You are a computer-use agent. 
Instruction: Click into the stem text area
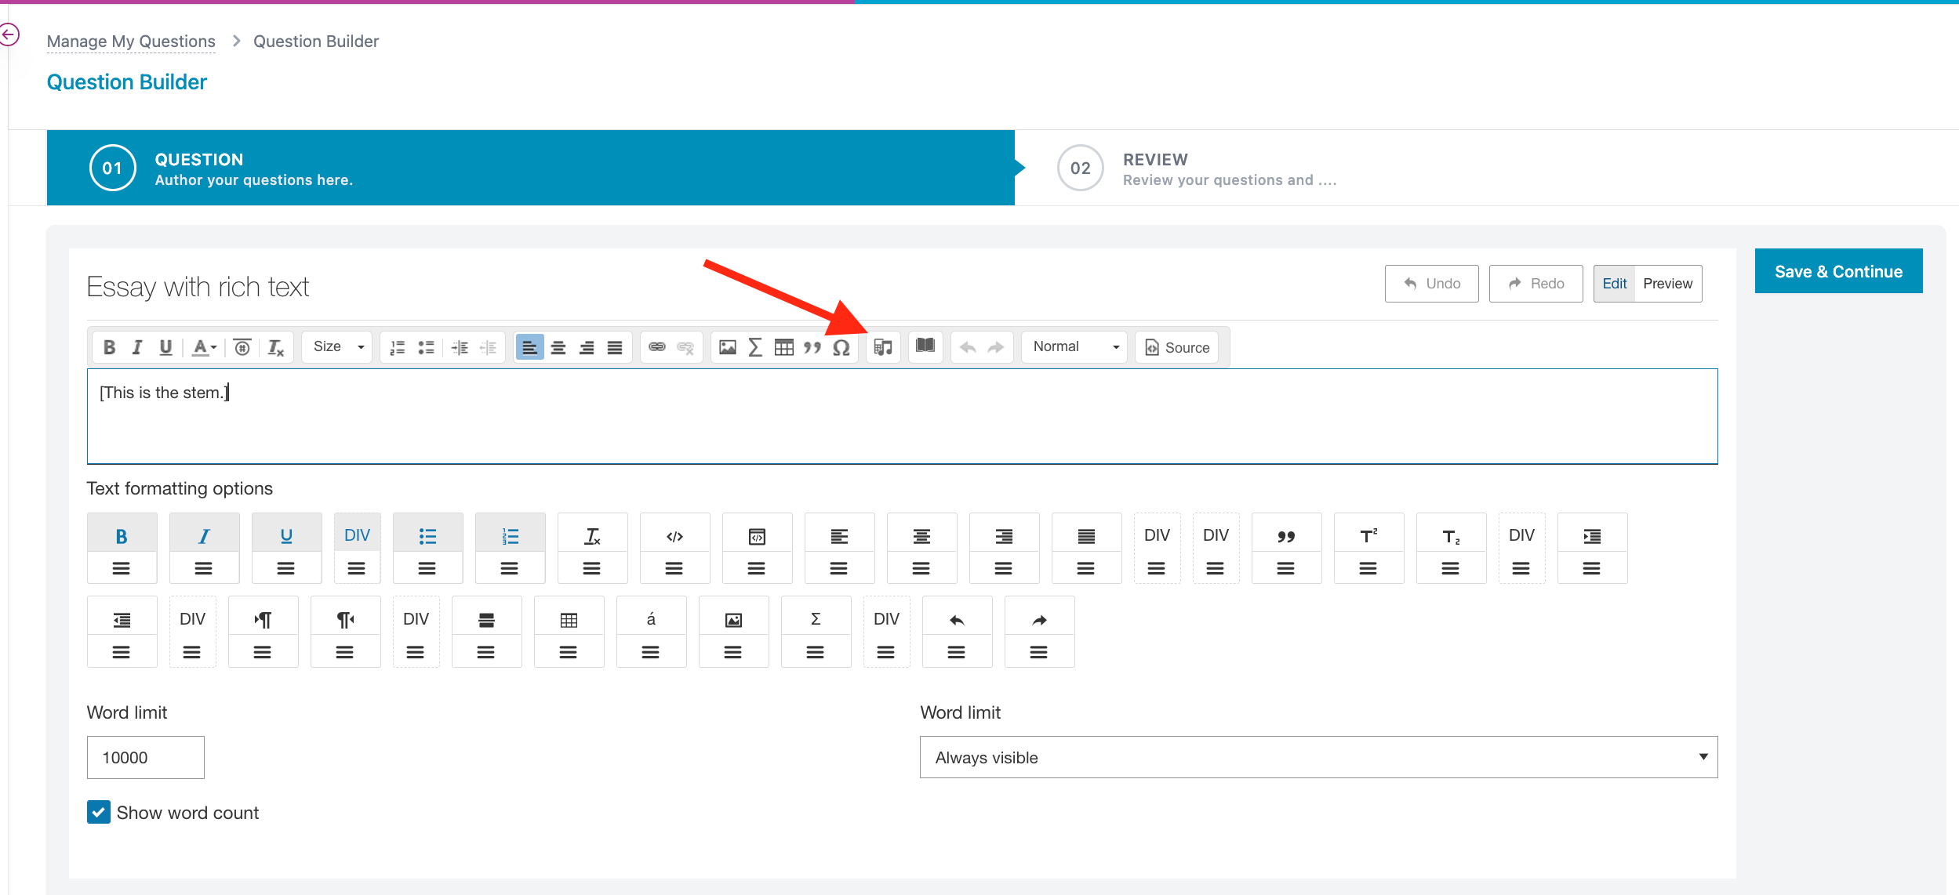[x=902, y=416]
